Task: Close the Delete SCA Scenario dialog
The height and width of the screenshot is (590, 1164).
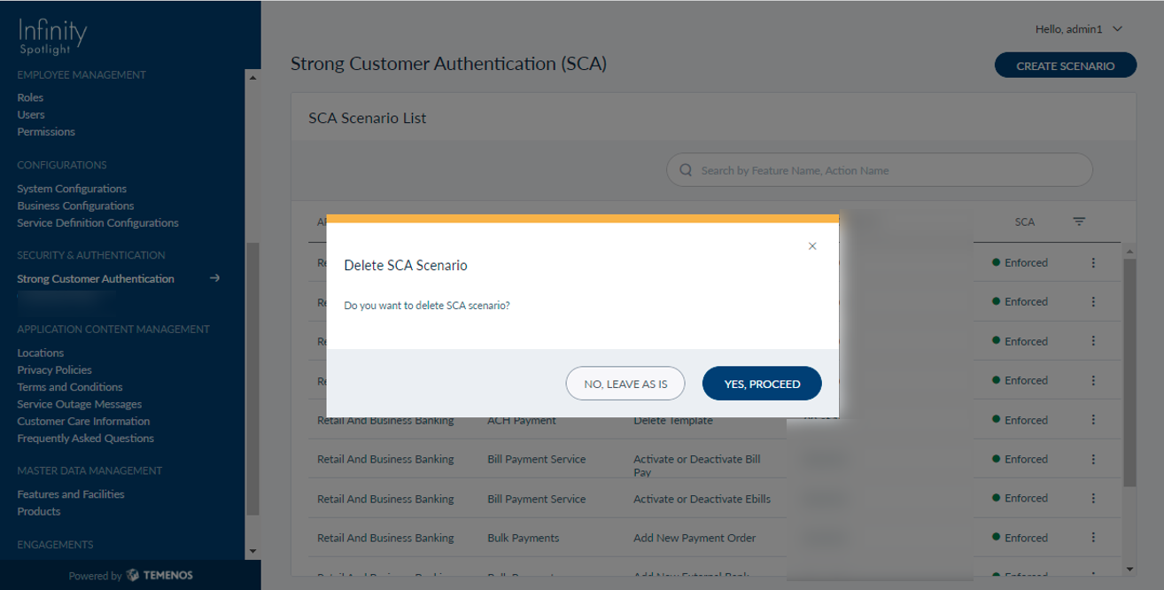Action: point(812,246)
